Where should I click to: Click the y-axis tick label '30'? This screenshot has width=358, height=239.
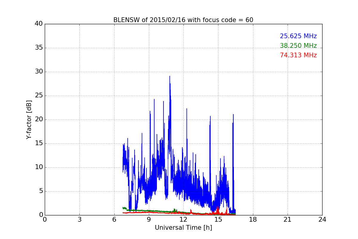[x=39, y=72]
